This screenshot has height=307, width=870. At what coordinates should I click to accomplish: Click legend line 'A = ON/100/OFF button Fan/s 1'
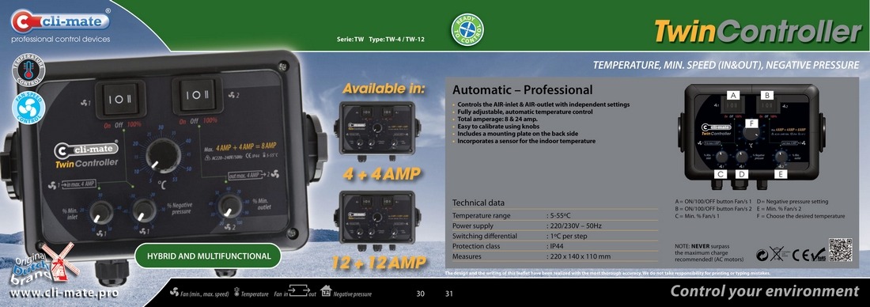coord(713,202)
